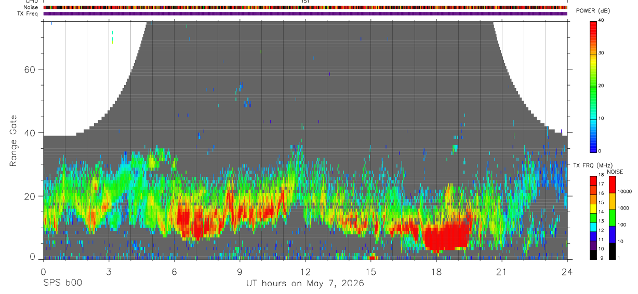
Task: Click the 20 label on POWER scale
Action: 600,86
